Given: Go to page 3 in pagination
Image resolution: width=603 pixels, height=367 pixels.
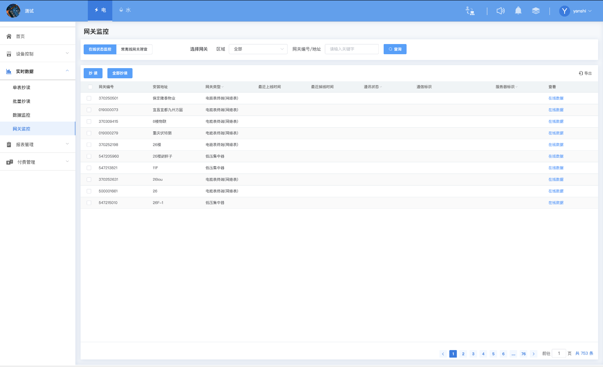Looking at the screenshot, I should 473,354.
